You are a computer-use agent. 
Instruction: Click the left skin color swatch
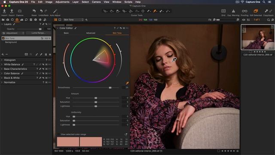point(68,142)
